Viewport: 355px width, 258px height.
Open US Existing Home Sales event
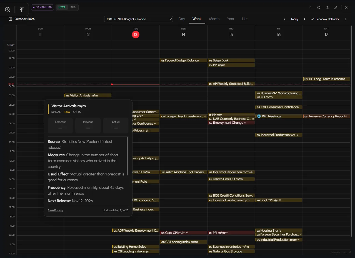tap(136, 247)
